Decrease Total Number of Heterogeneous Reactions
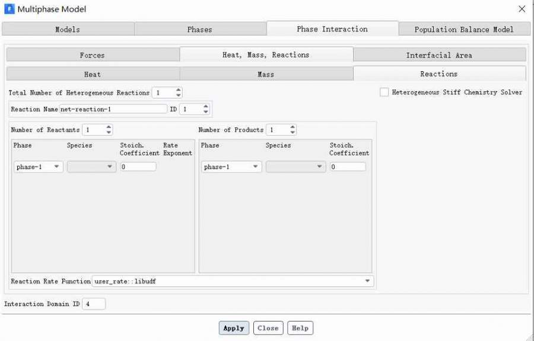This screenshot has height=341, width=534. pos(178,95)
